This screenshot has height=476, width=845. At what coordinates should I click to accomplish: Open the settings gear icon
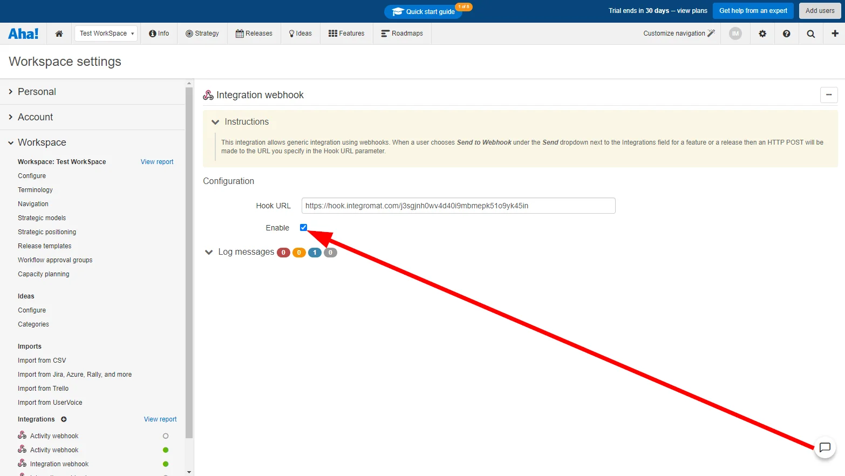pos(762,33)
